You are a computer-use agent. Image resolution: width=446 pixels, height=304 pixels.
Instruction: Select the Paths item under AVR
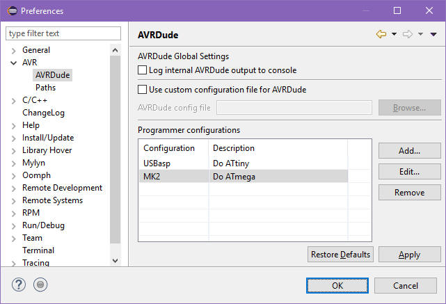pyautogui.click(x=45, y=88)
